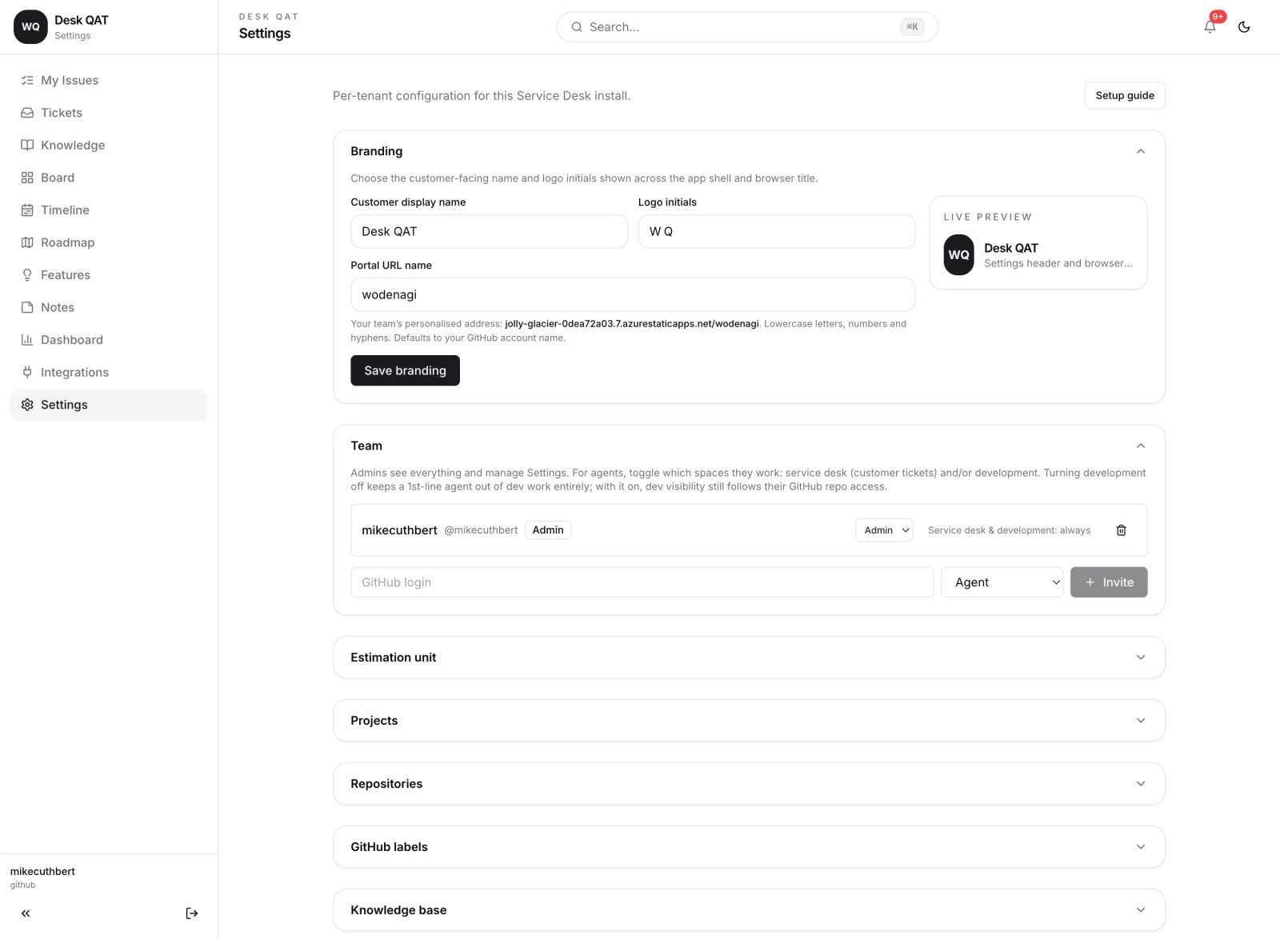Viewport: 1280px width, 939px height.
Task: Click the personalised address URL text
Action: [632, 324]
